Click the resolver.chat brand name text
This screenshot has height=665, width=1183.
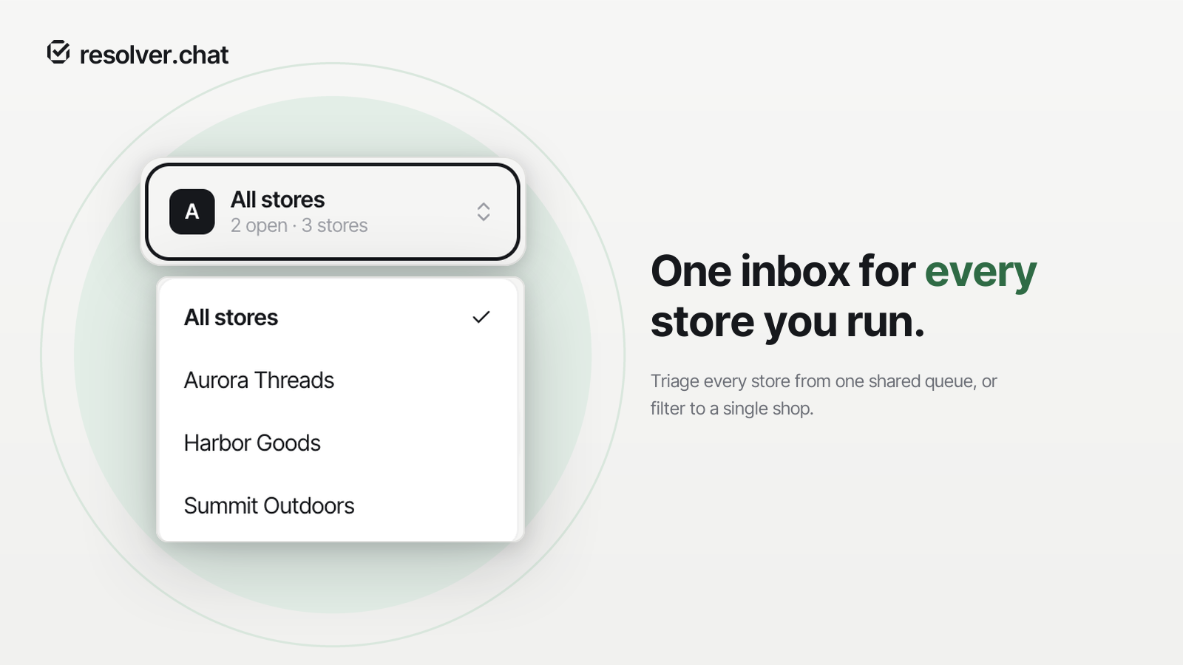click(x=154, y=55)
